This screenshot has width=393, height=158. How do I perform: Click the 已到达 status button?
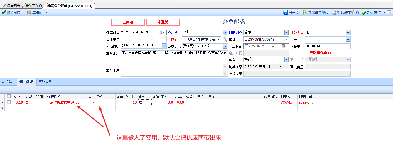tap(128, 22)
